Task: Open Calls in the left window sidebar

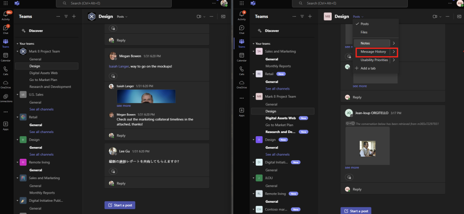Action: (x=5, y=71)
